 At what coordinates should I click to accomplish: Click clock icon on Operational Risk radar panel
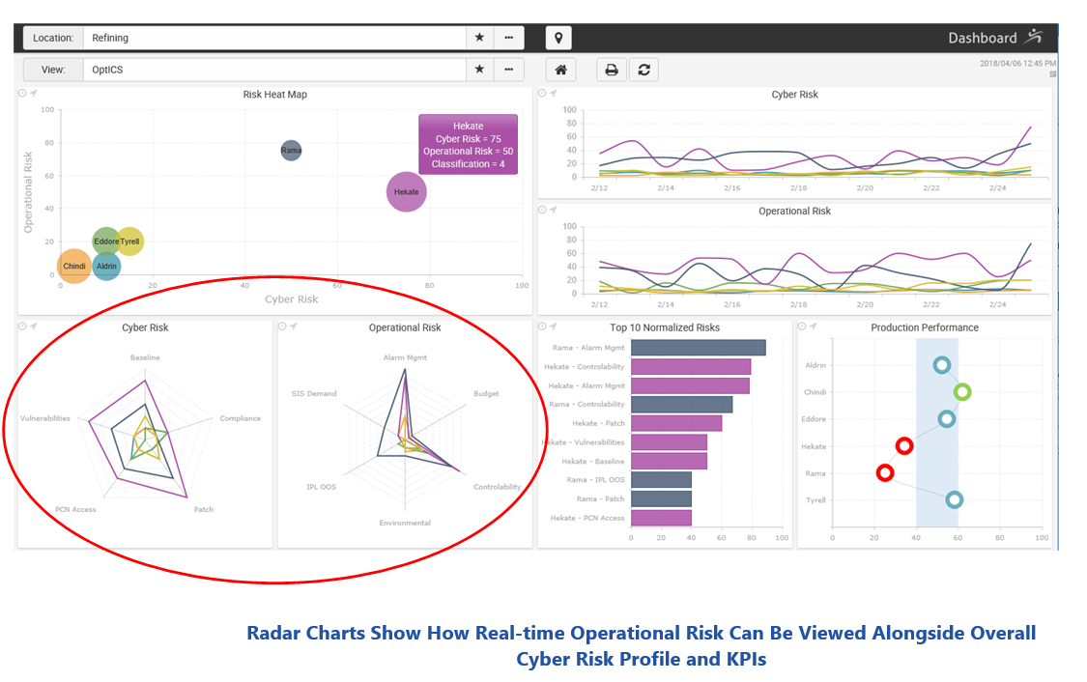[x=282, y=326]
